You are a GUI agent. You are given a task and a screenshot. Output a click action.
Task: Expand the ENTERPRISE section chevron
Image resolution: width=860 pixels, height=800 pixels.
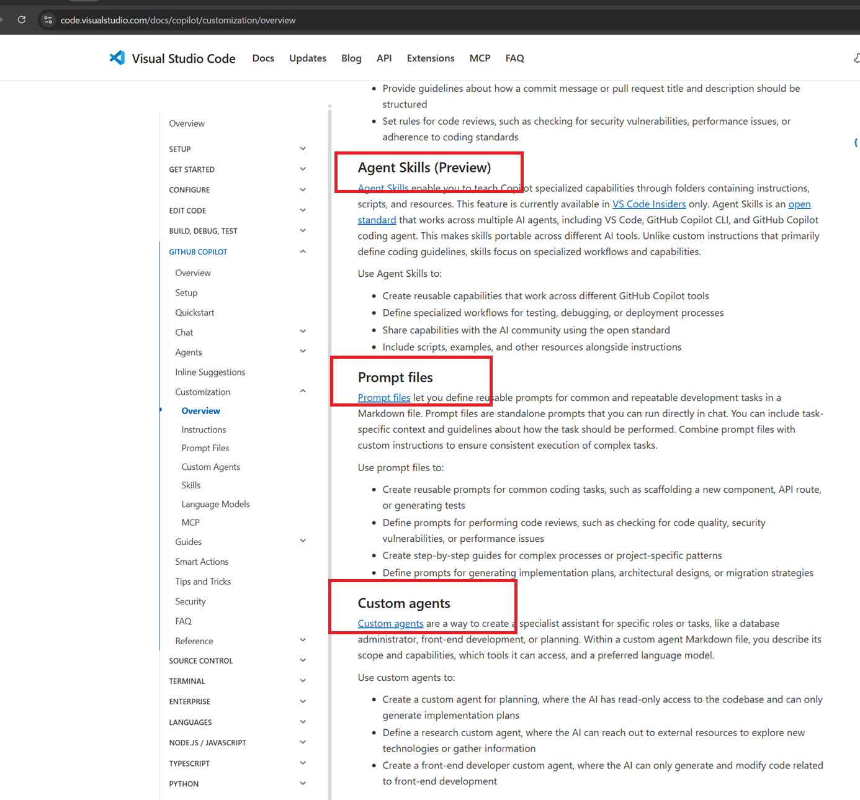pos(303,701)
